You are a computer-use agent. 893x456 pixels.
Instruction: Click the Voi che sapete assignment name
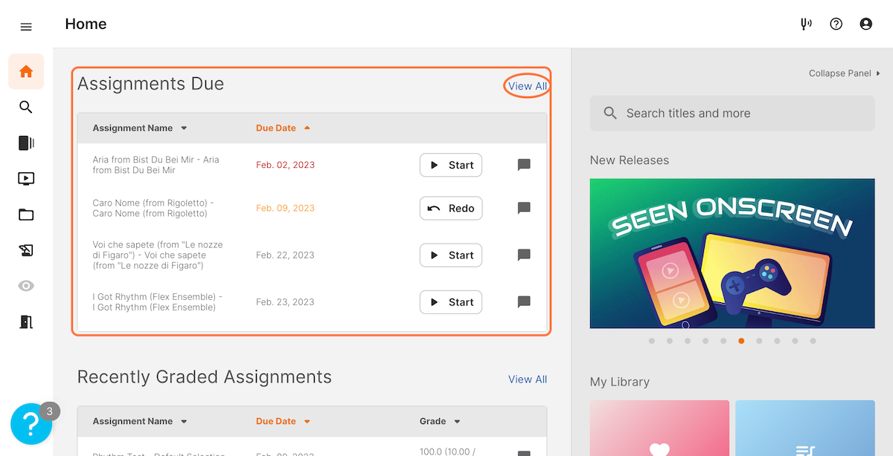click(x=158, y=255)
